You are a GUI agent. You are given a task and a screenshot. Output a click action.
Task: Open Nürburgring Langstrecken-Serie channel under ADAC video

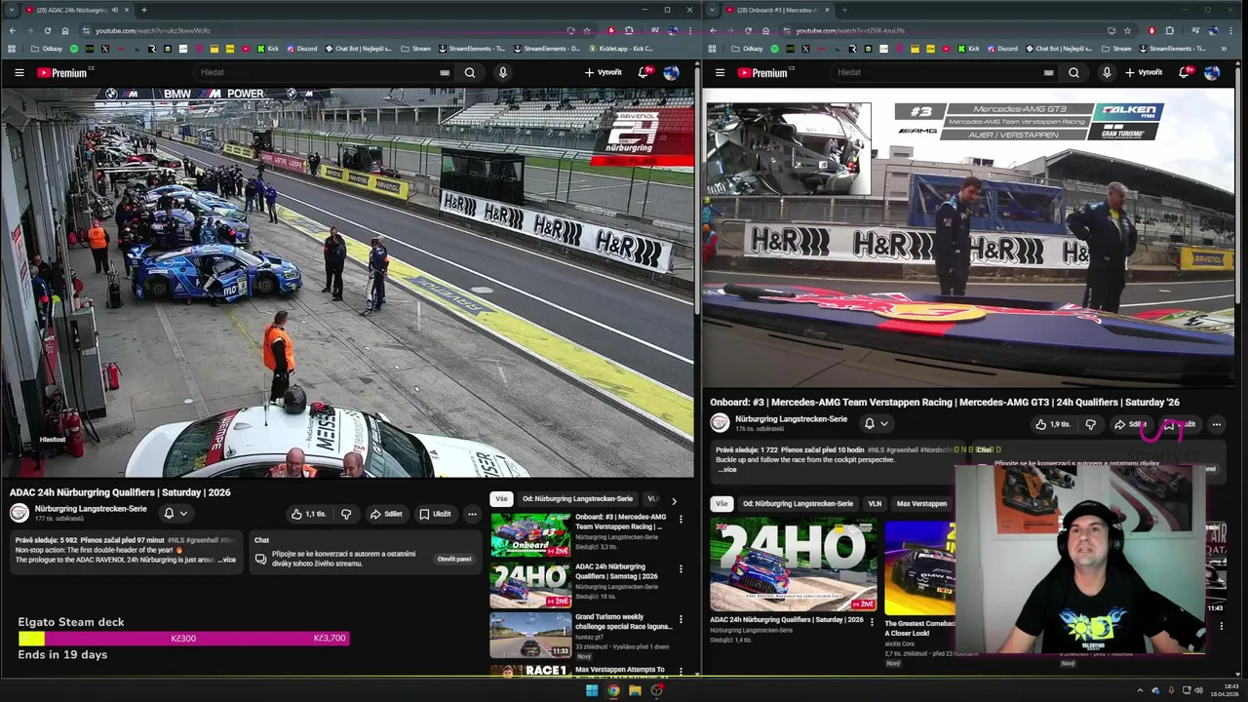click(x=91, y=509)
